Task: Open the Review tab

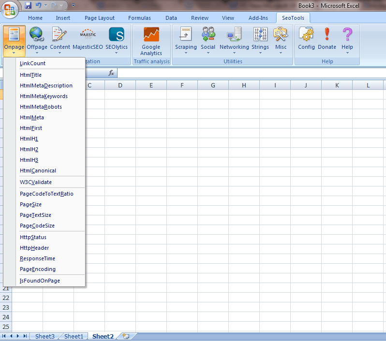Action: [200, 18]
